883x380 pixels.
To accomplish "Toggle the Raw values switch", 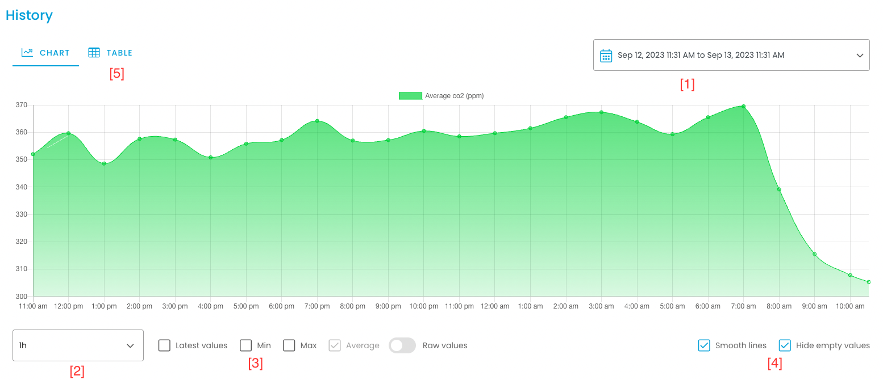I will point(402,345).
